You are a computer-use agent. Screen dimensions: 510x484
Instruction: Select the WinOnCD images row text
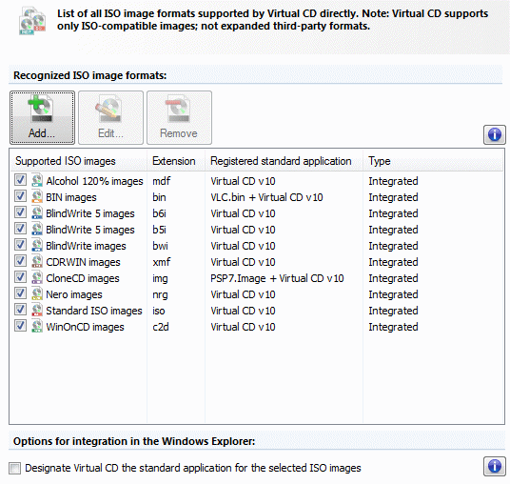pyautogui.click(x=85, y=327)
